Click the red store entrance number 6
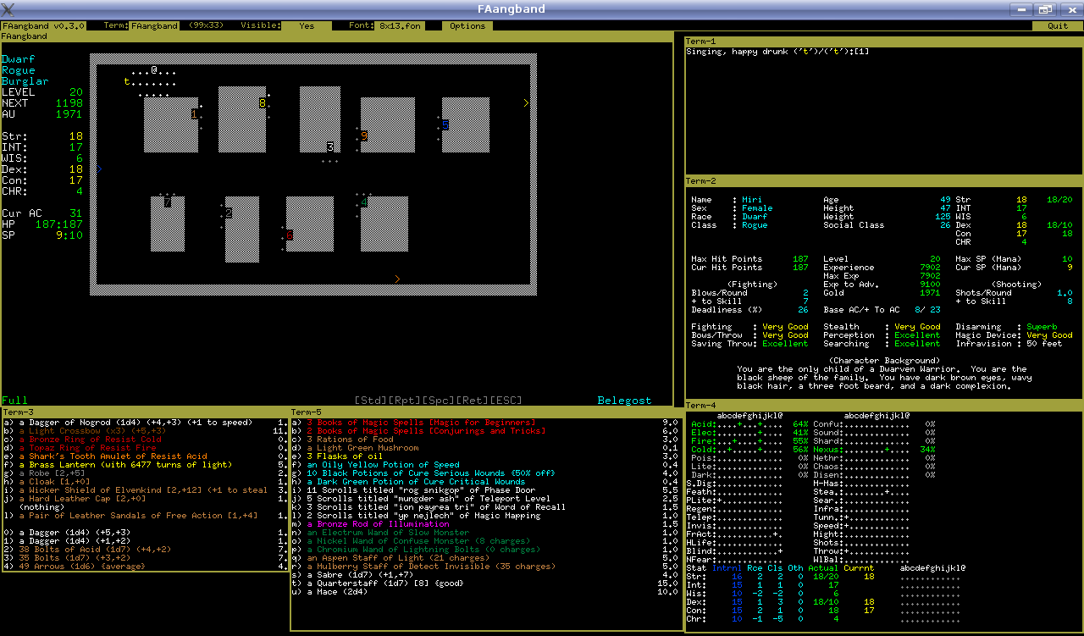The width and height of the screenshot is (1084, 636). coord(290,235)
